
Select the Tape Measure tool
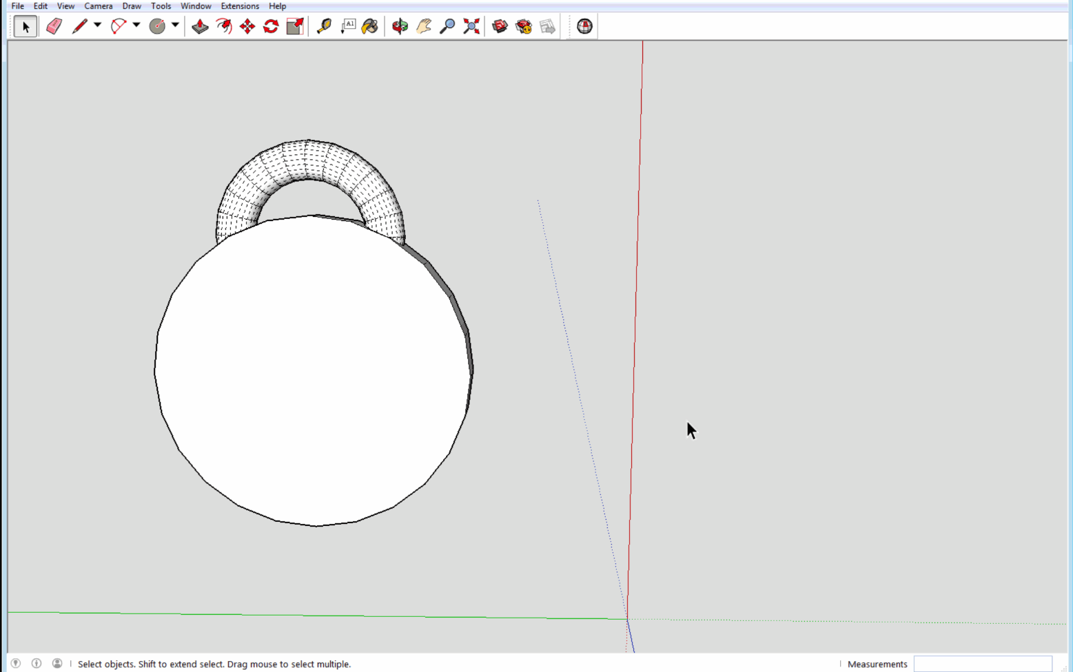point(324,26)
